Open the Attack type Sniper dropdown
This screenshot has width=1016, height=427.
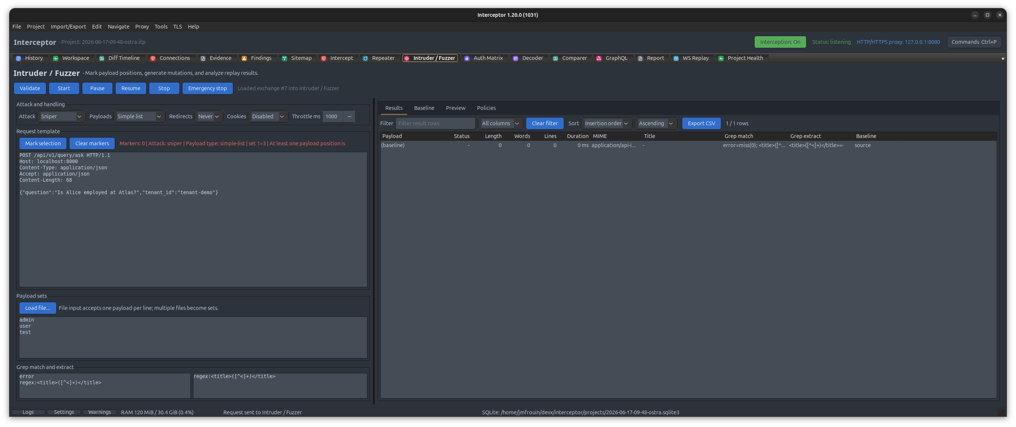61,116
